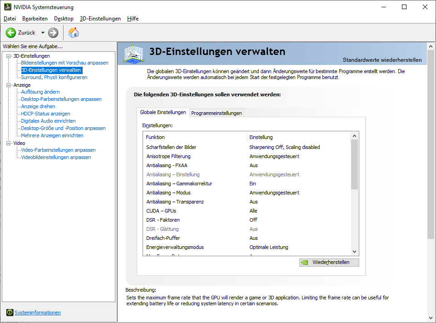Click the green Zurück back arrow icon

click(11, 33)
